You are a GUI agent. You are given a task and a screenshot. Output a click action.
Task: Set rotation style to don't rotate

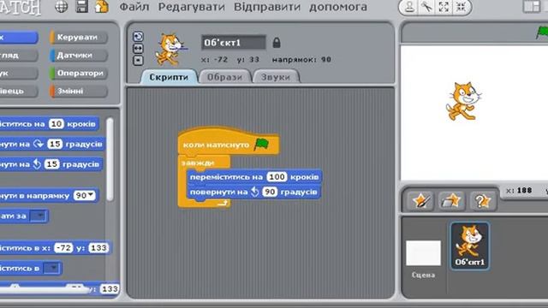[138, 60]
